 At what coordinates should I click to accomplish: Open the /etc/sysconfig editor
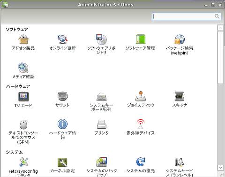click(23, 167)
